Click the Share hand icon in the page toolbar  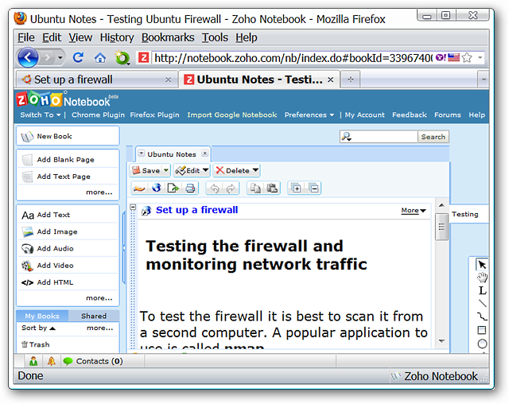click(x=139, y=188)
